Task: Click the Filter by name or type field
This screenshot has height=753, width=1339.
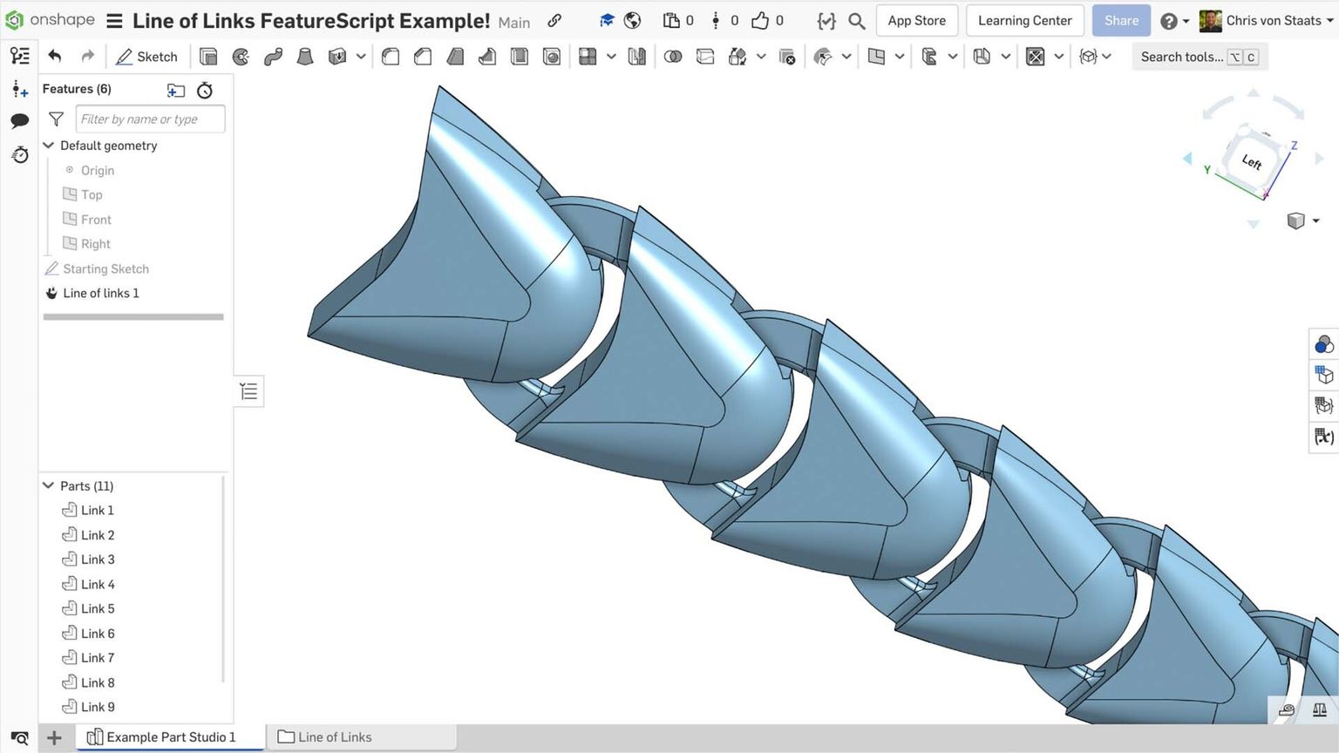Action: (150, 119)
